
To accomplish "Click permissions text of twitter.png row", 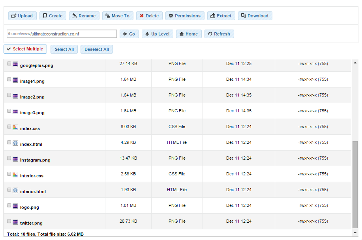I will [313, 221].
